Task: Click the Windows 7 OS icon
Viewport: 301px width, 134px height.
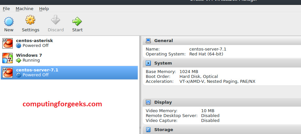Action: (8, 58)
